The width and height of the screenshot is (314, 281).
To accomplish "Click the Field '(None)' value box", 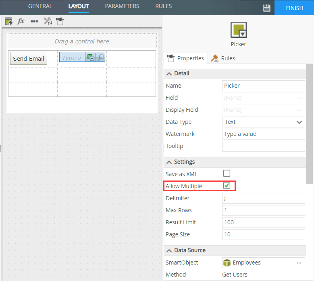I will coord(263,98).
